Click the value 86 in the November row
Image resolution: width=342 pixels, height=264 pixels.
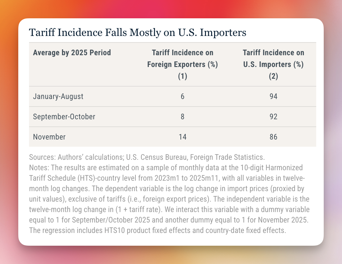click(x=273, y=137)
